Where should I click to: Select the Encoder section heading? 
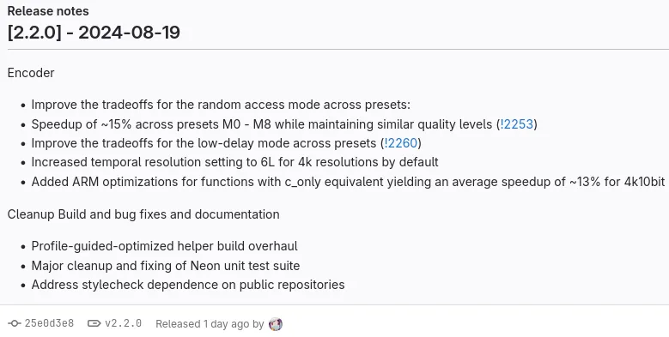click(x=31, y=73)
